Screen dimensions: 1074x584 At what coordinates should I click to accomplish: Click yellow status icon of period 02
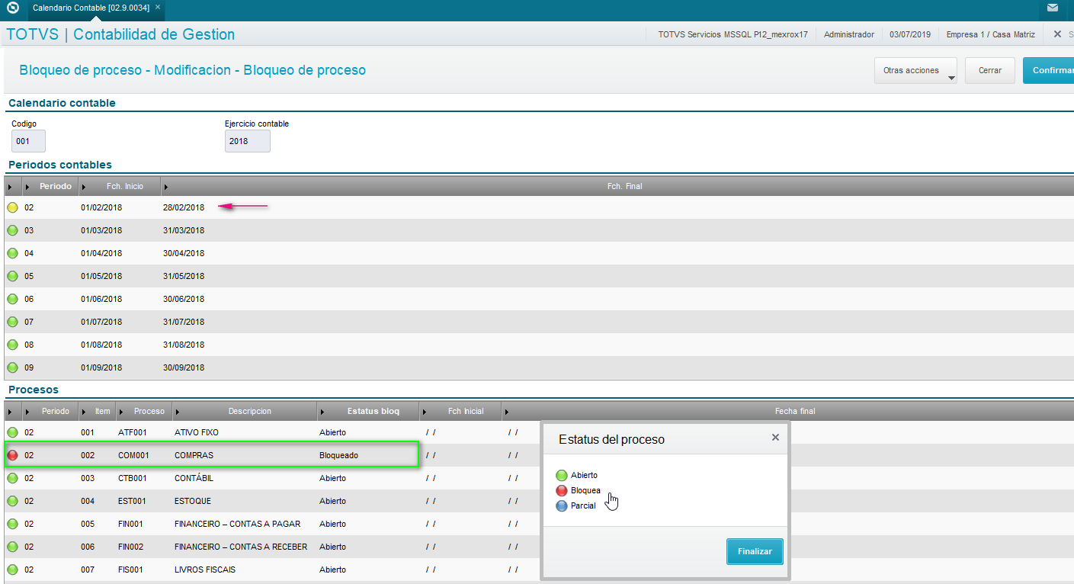pos(12,207)
